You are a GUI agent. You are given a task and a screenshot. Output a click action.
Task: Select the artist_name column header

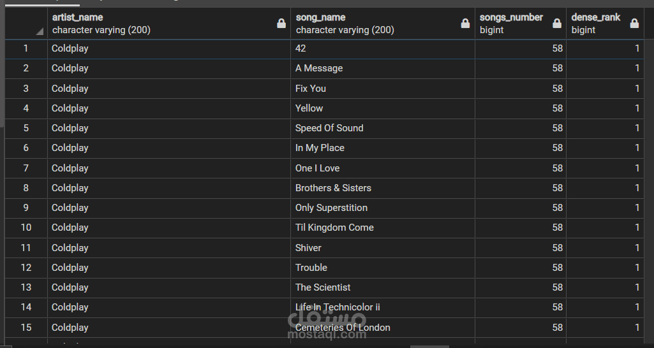pyautogui.click(x=169, y=24)
